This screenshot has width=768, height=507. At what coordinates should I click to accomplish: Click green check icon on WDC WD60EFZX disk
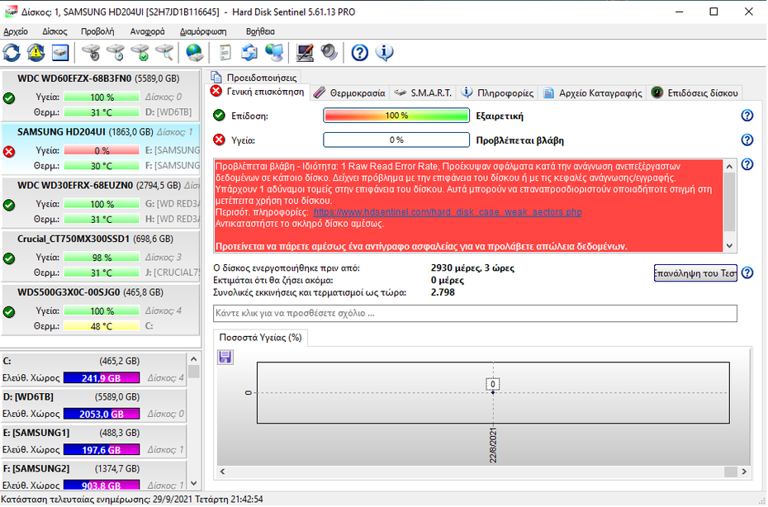point(9,98)
